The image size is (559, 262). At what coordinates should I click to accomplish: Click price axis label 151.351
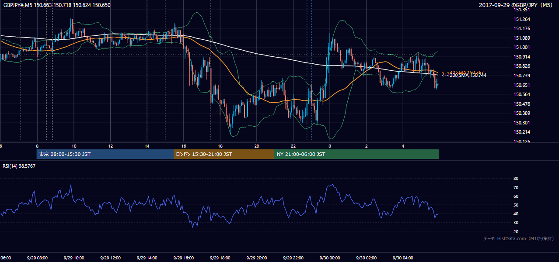point(522,10)
